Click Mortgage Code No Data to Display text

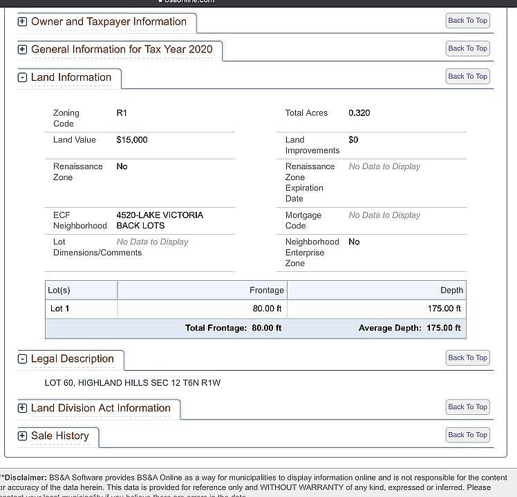point(384,215)
